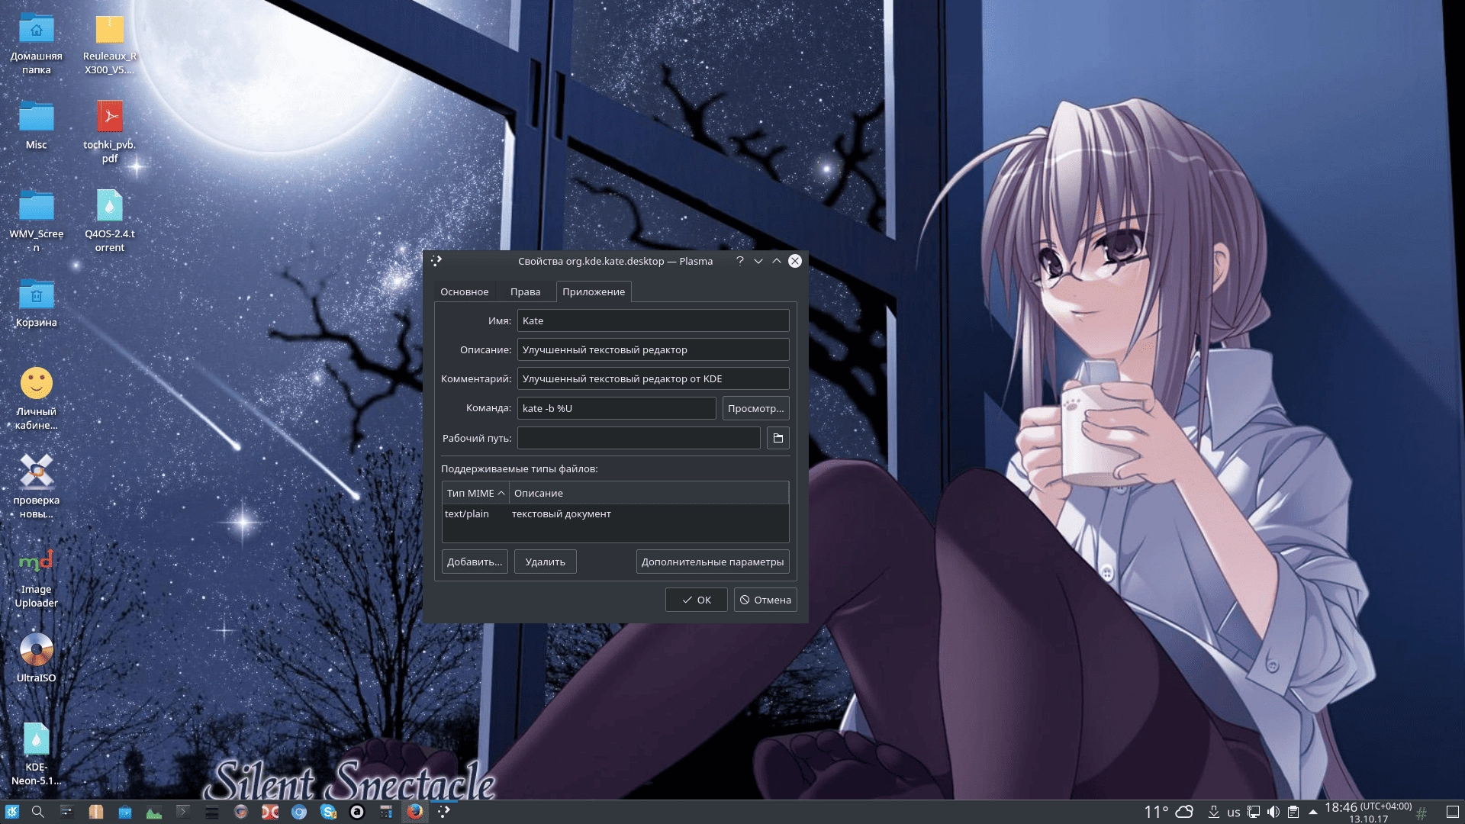Screen dimensions: 1465x824
Task: Open Skype from the taskbar
Action: tap(328, 812)
